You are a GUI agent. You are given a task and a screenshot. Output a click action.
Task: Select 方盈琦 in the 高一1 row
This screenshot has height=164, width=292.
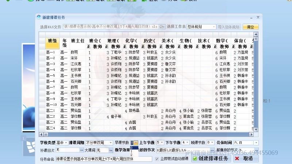(243, 52)
